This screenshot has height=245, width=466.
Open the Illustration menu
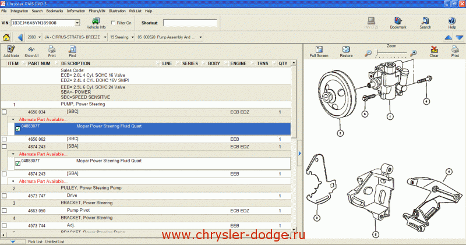pos(117,11)
